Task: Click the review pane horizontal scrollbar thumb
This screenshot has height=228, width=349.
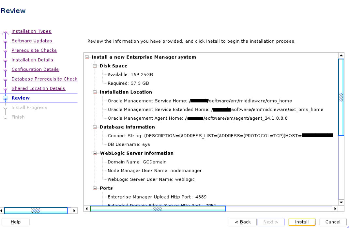Action: [x=158, y=209]
